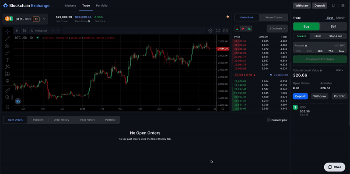Select the ruler measure tool
Viewport: 350px width, 174px height.
coord(7,90)
